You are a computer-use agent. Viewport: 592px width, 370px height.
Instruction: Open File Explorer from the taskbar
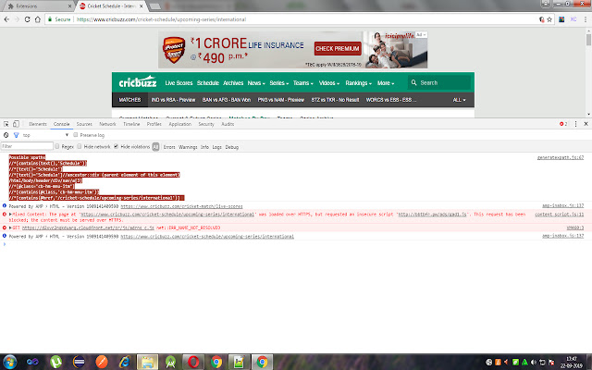[147, 362]
